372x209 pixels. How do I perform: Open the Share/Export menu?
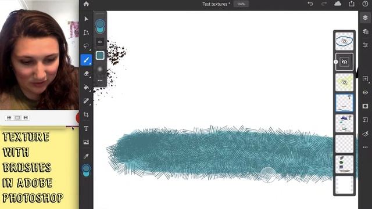tap(351, 4)
